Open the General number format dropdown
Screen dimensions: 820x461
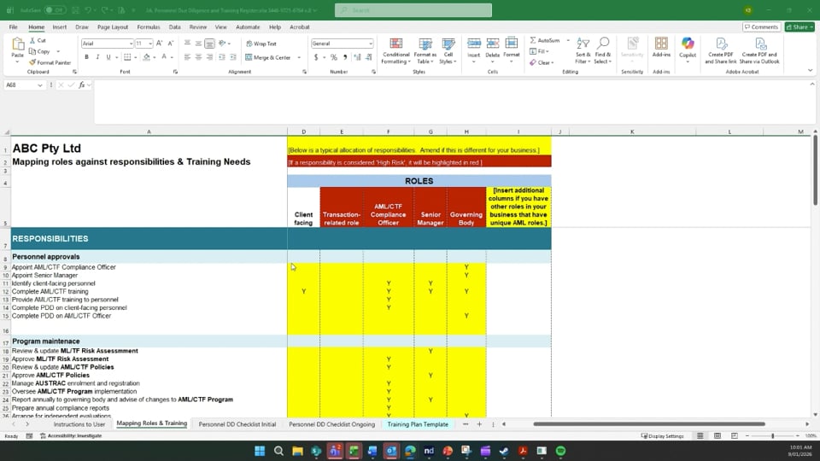click(x=370, y=44)
